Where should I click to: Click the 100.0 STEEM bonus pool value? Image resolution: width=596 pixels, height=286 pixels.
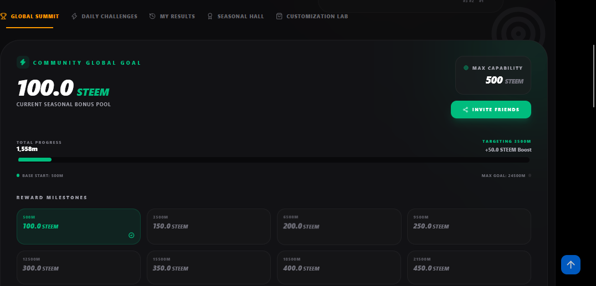click(x=63, y=88)
